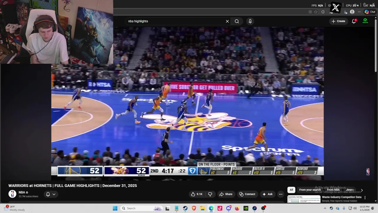The height and width of the screenshot is (213, 378).
Task: Like the video with thumbs up
Action: click(197, 194)
